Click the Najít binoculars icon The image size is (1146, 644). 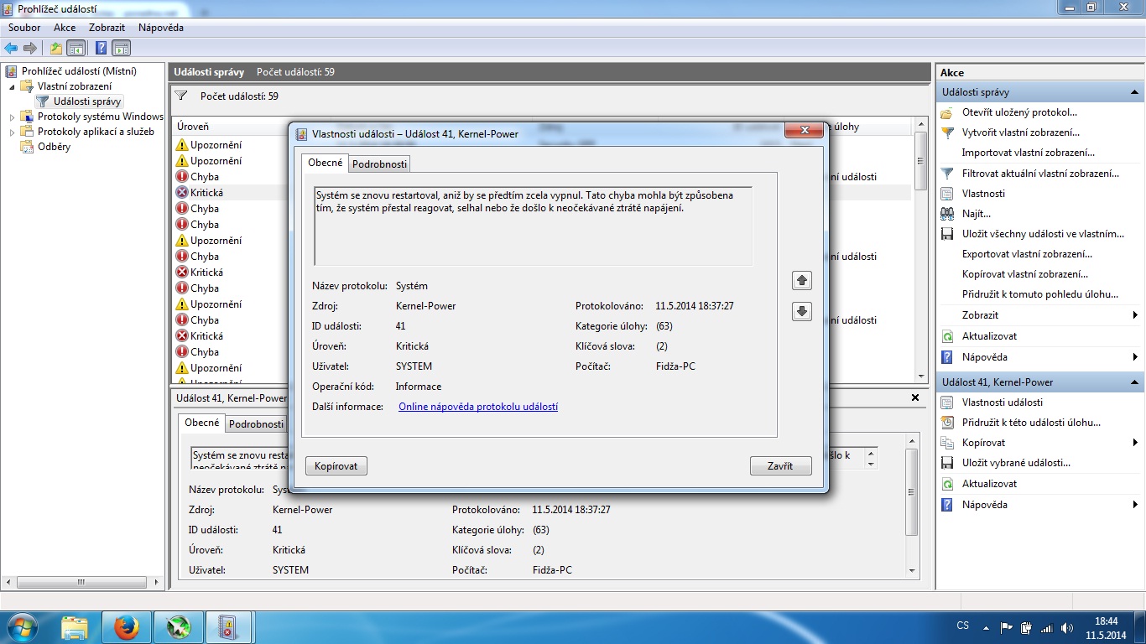point(947,214)
